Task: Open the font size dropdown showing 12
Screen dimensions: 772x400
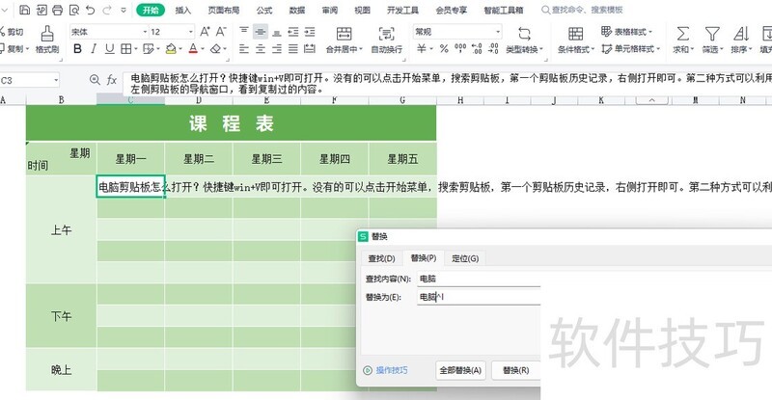Action: click(191, 32)
